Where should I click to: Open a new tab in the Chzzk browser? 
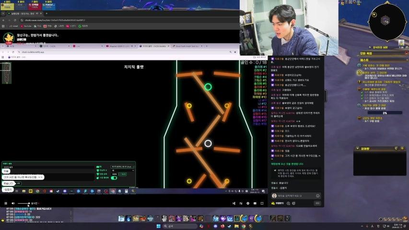pyautogui.click(x=47, y=13)
